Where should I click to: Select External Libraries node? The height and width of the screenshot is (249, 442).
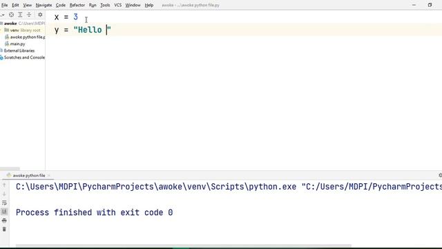[x=19, y=50]
